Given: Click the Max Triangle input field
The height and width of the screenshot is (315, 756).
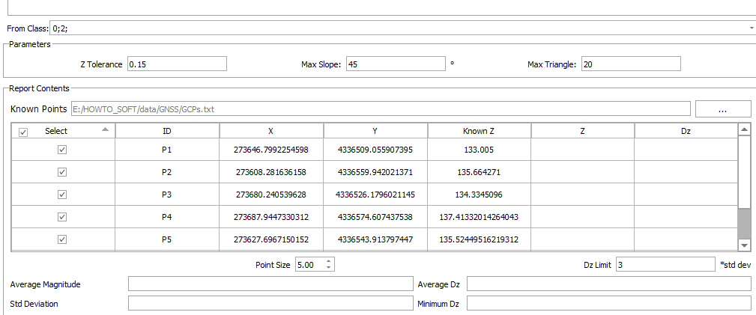Looking at the screenshot, I should [630, 64].
